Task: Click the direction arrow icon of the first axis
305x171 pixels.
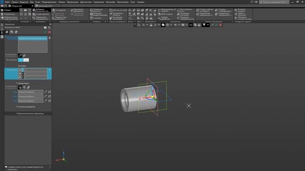Action: (x=46, y=92)
